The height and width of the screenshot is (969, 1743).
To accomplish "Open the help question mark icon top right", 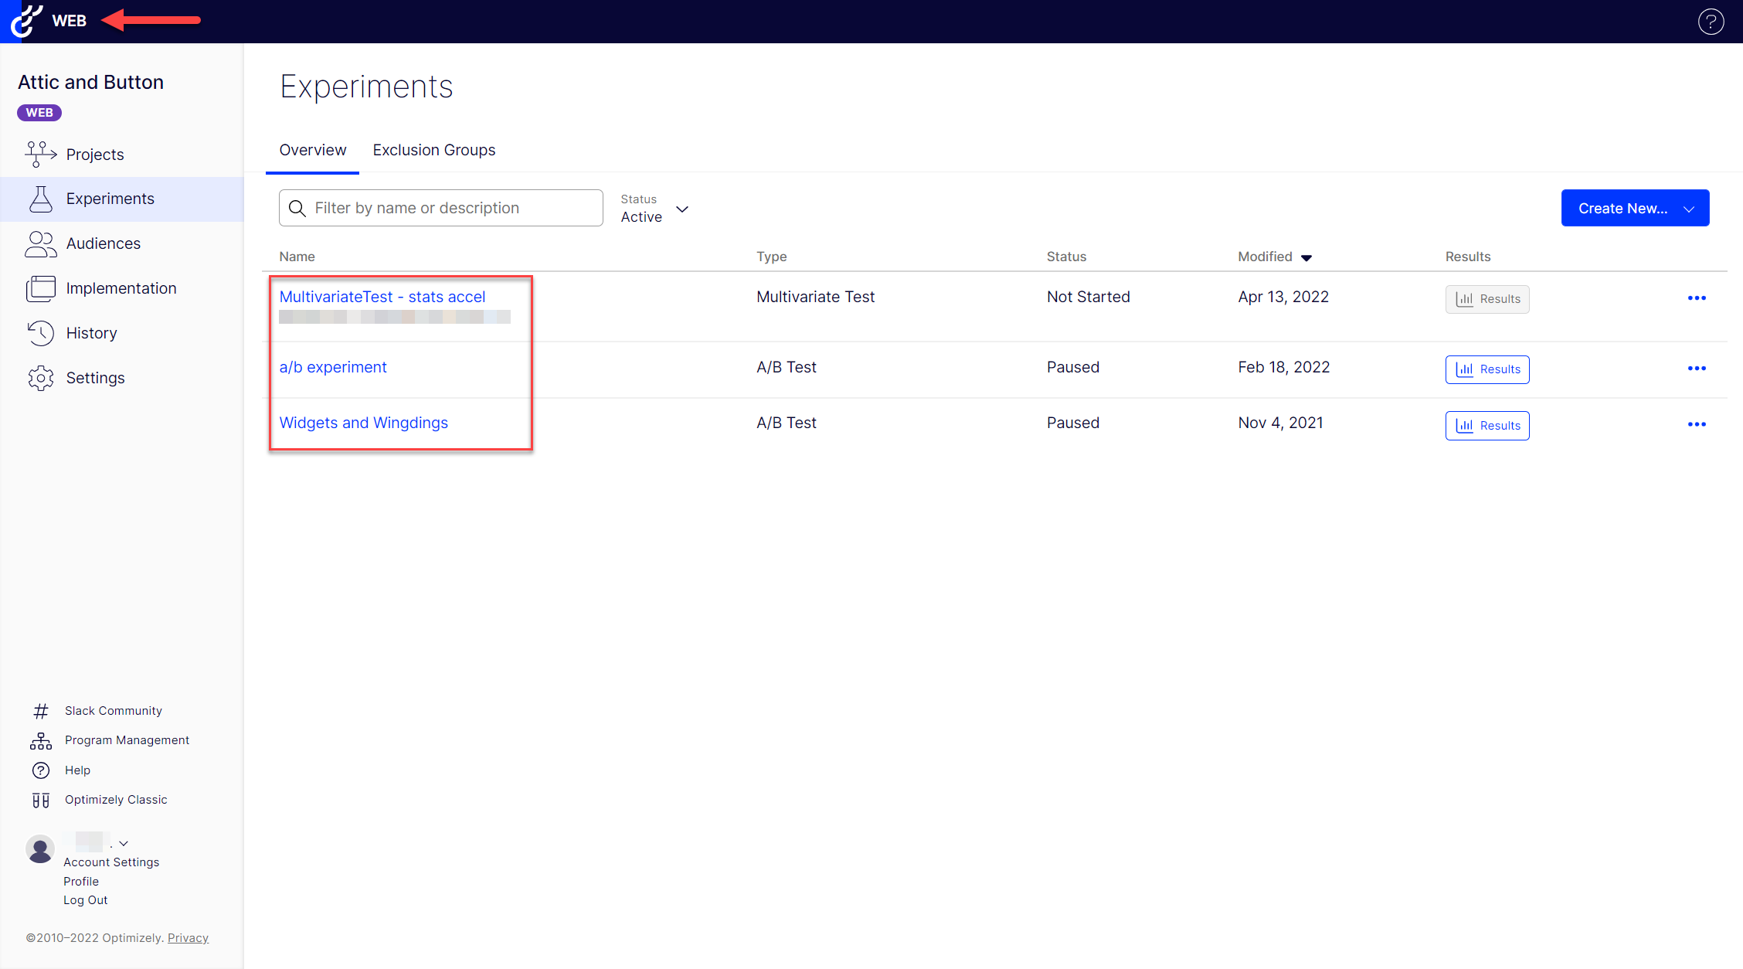I will (x=1711, y=22).
